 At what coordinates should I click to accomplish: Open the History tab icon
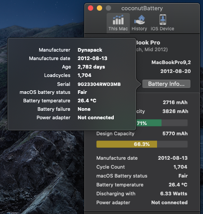tap(139, 23)
